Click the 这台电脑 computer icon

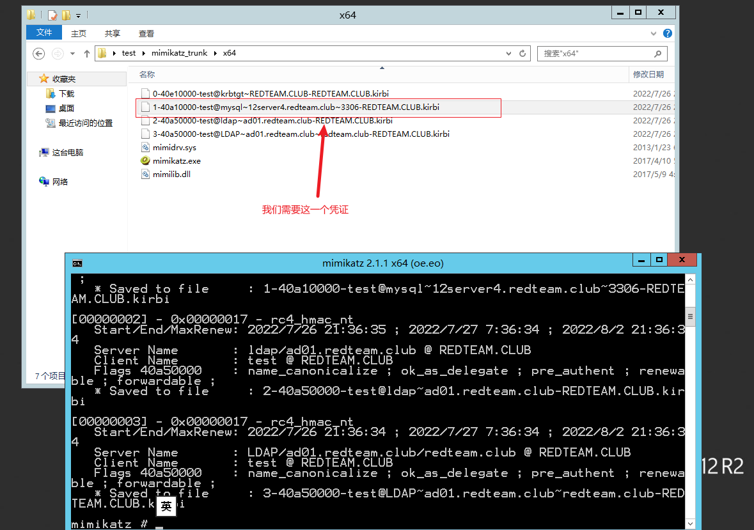click(44, 152)
